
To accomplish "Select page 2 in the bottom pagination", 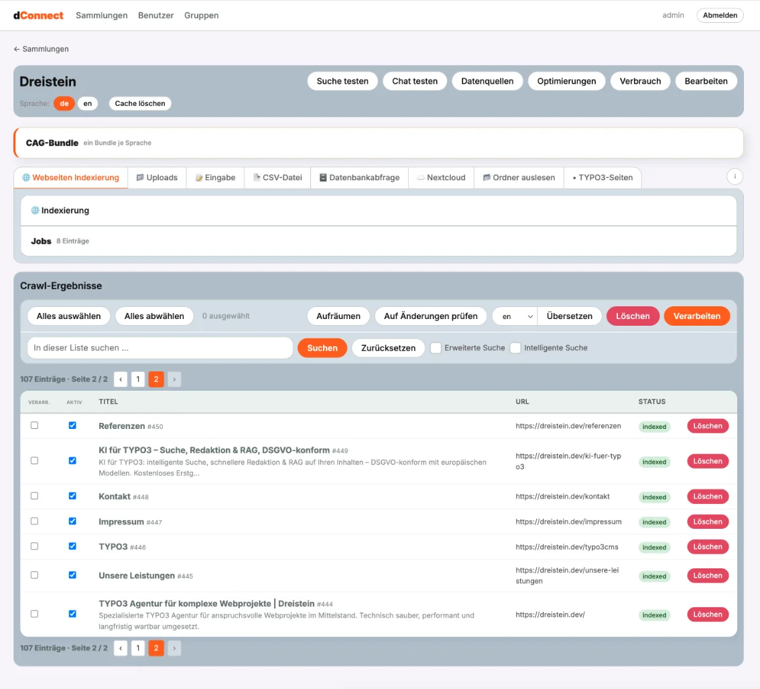I will pyautogui.click(x=156, y=648).
